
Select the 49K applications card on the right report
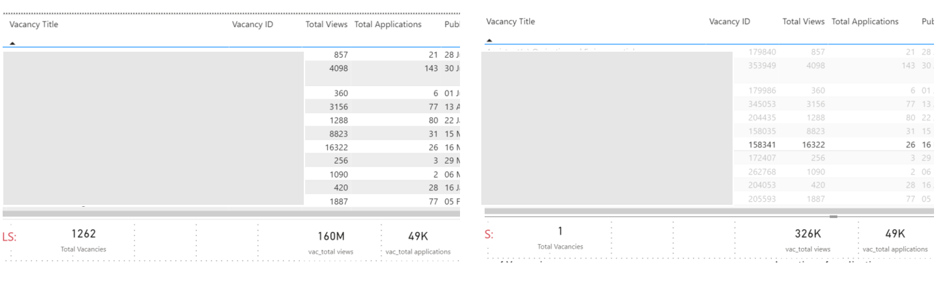point(895,239)
